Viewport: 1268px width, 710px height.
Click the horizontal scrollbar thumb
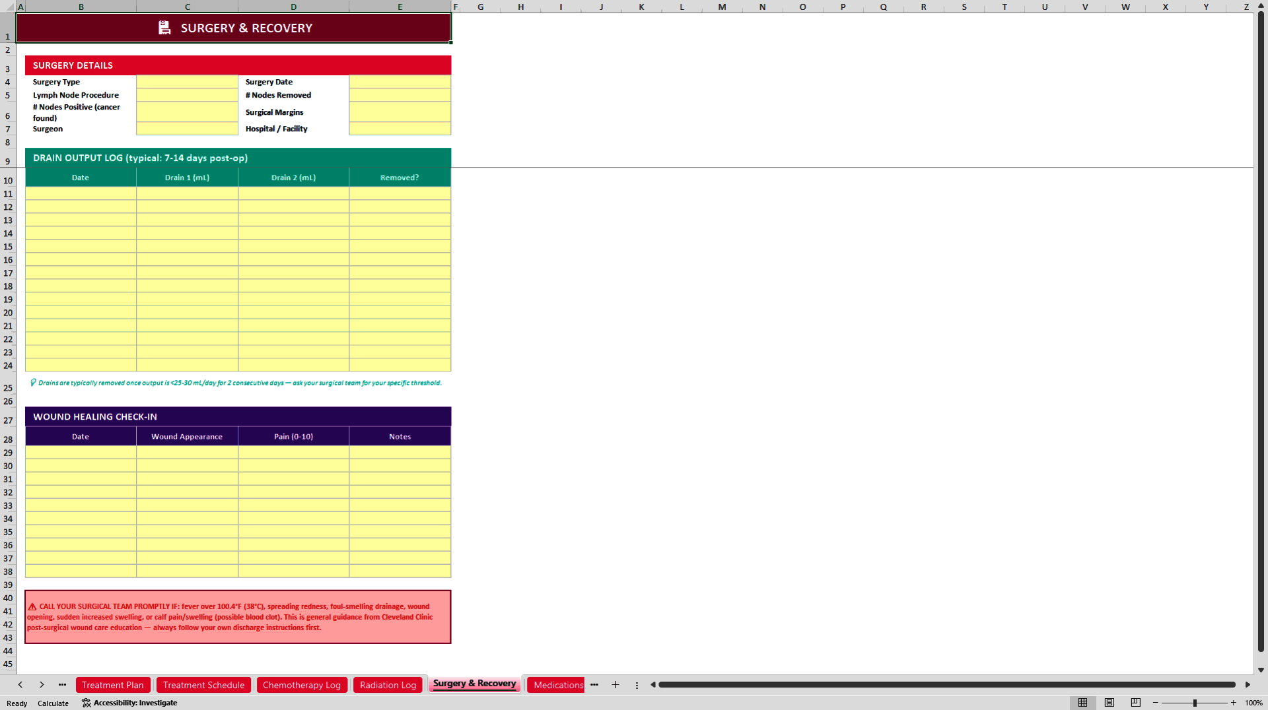click(x=947, y=685)
